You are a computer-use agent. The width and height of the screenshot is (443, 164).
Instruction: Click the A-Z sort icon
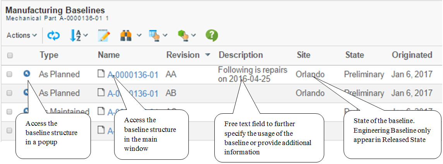[x=75, y=36]
